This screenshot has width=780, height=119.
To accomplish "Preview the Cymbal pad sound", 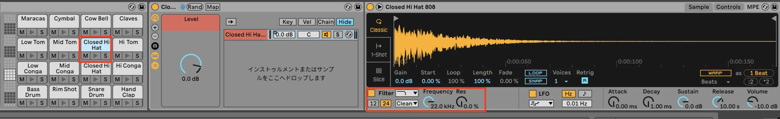I will (x=64, y=32).
